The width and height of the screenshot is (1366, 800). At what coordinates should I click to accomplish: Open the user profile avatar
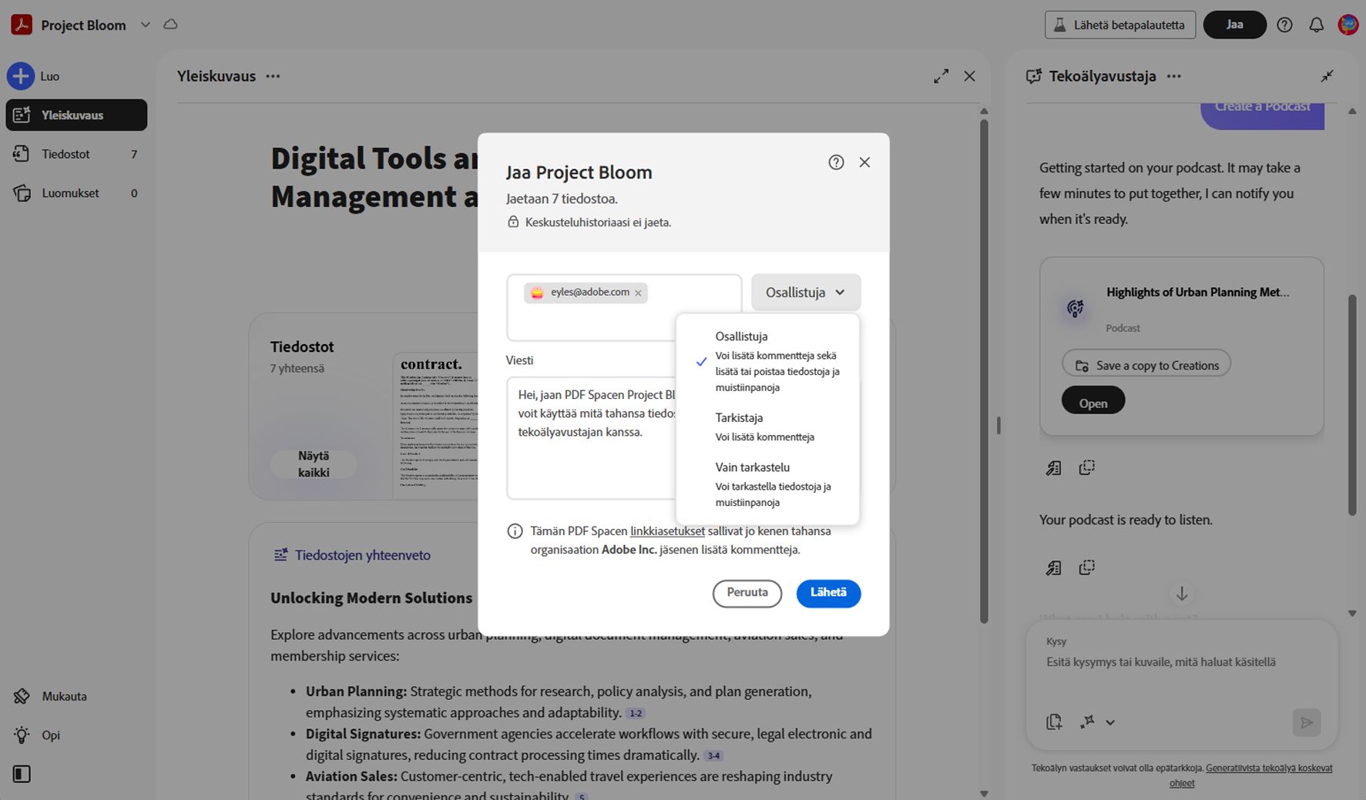[x=1348, y=25]
